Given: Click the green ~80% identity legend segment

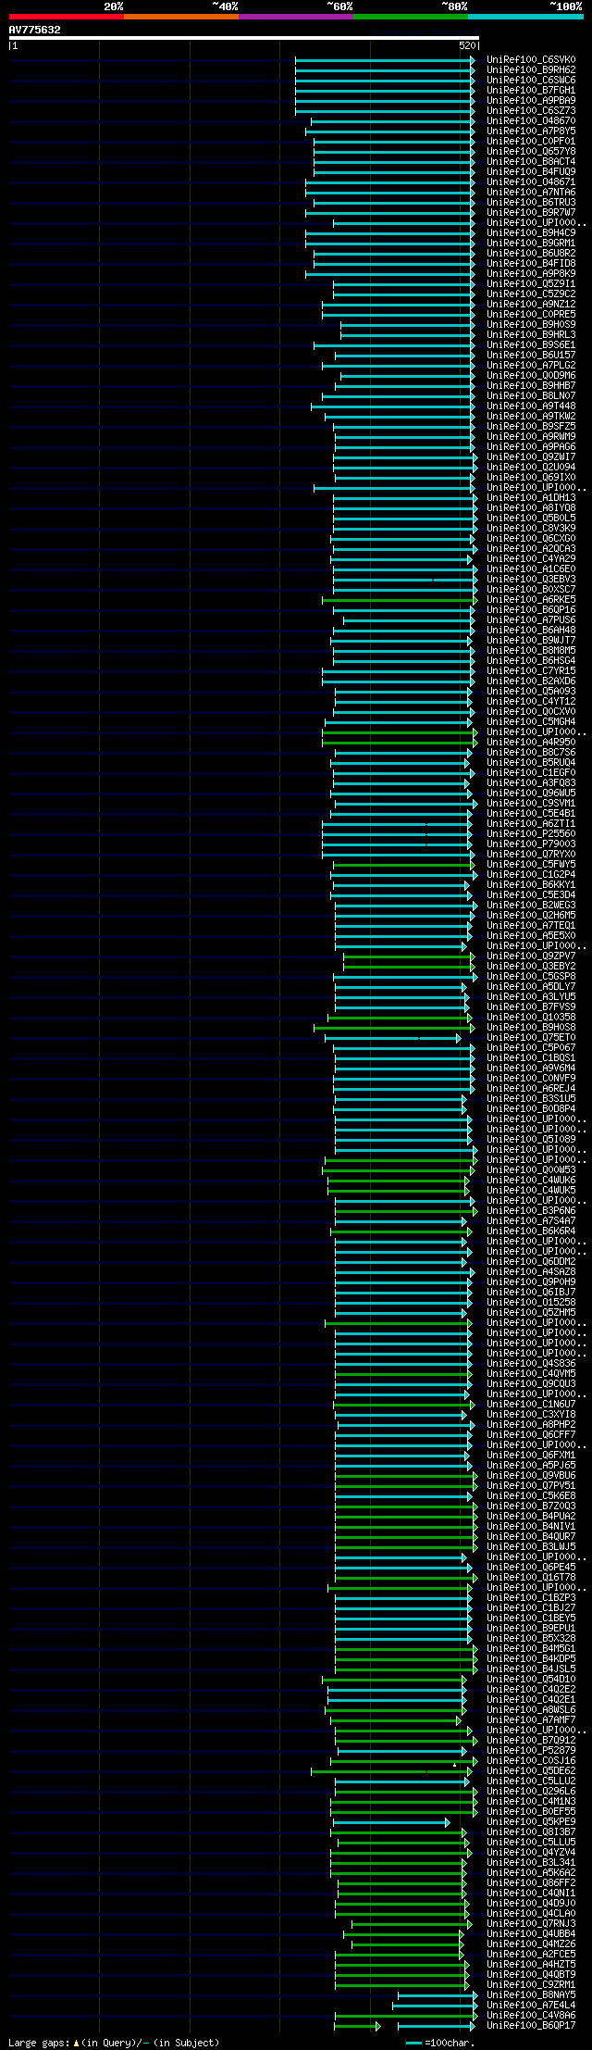Looking at the screenshot, I should pos(411,17).
